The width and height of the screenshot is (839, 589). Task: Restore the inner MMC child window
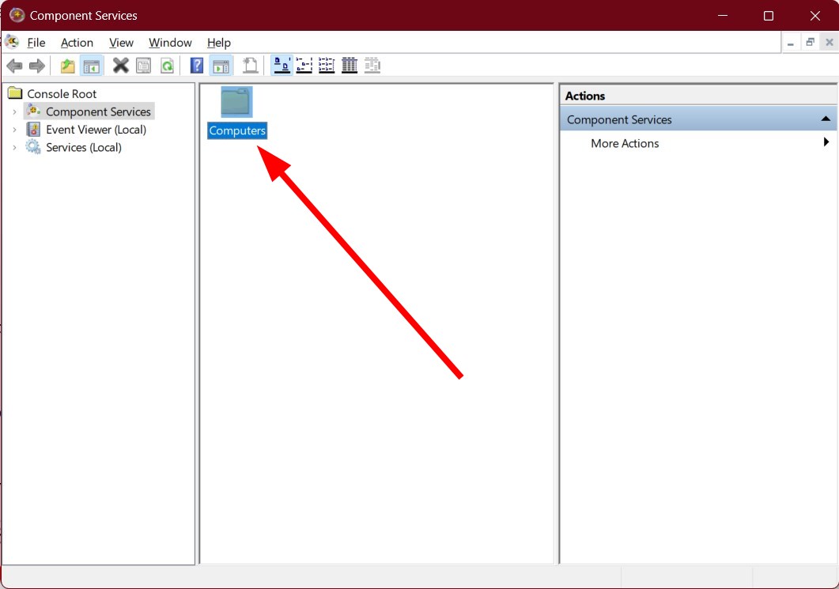(x=810, y=42)
